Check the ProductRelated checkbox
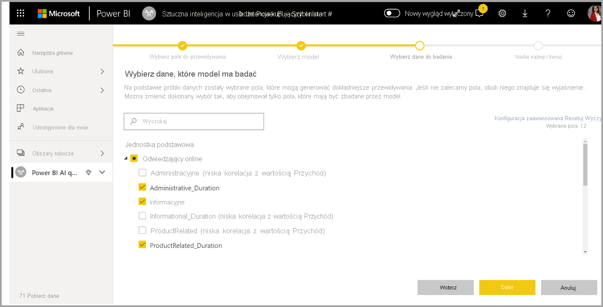The width and height of the screenshot is (603, 307). (142, 230)
